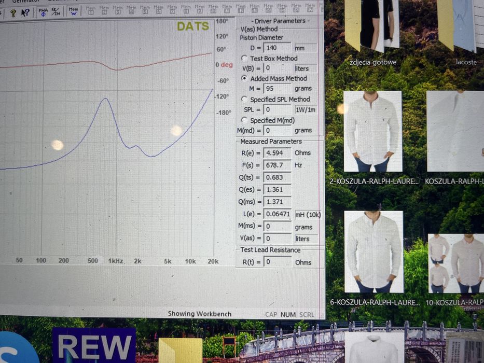This screenshot has width=484, height=363.
Task: Toggle the RE/IM display icon
Action: point(56,12)
